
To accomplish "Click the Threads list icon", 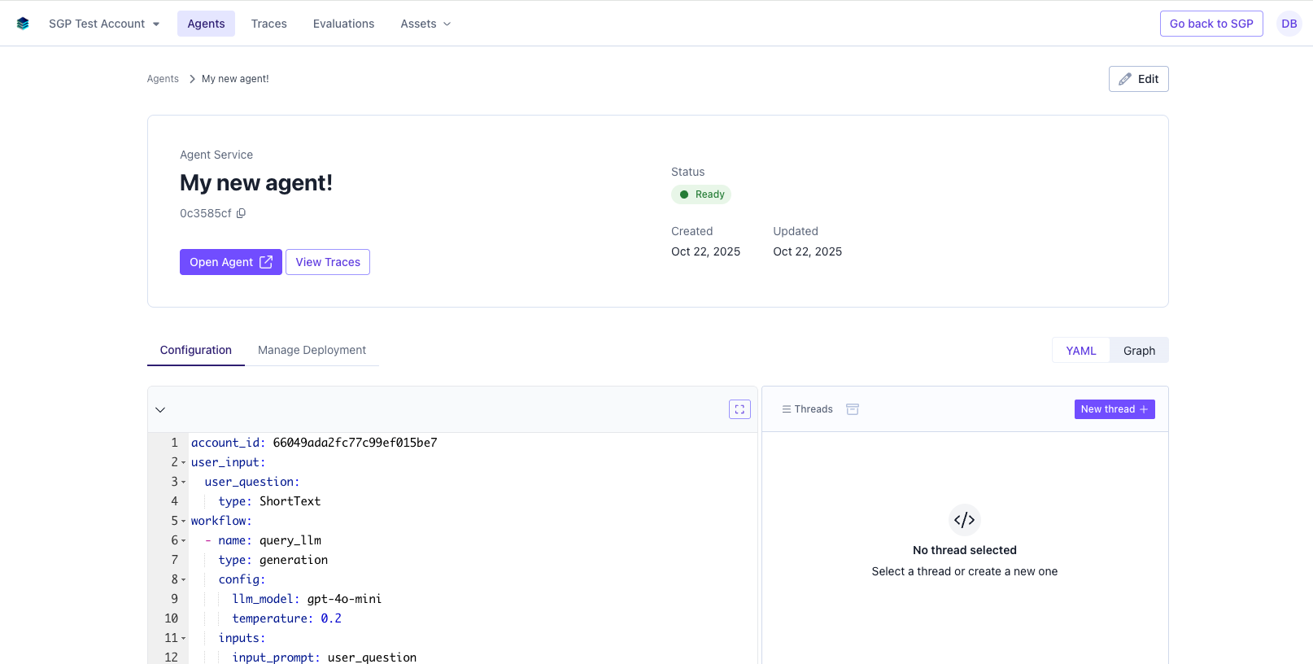I will point(787,409).
